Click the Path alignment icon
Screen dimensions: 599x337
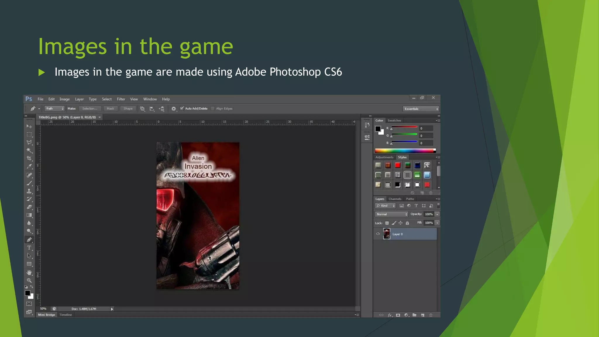point(152,109)
